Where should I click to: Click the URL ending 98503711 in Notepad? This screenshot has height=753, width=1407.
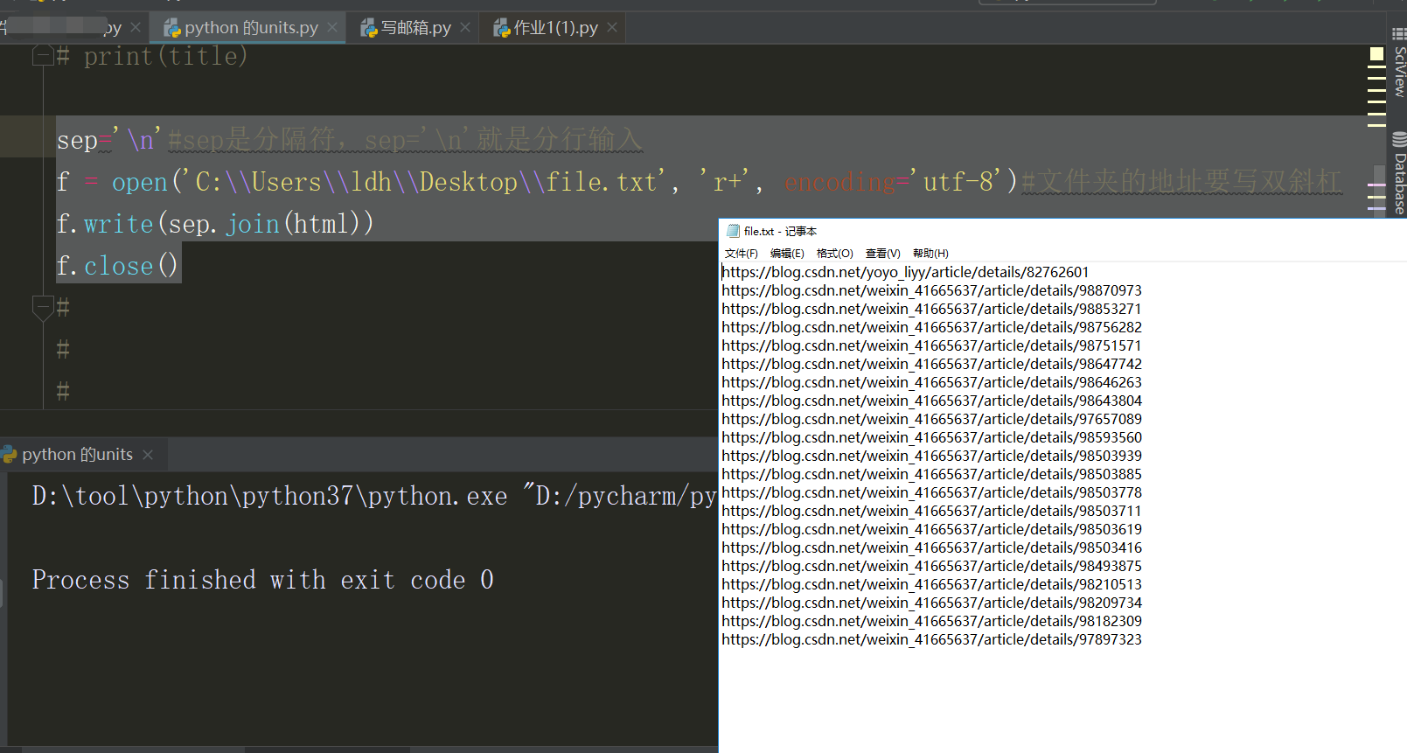(931, 512)
